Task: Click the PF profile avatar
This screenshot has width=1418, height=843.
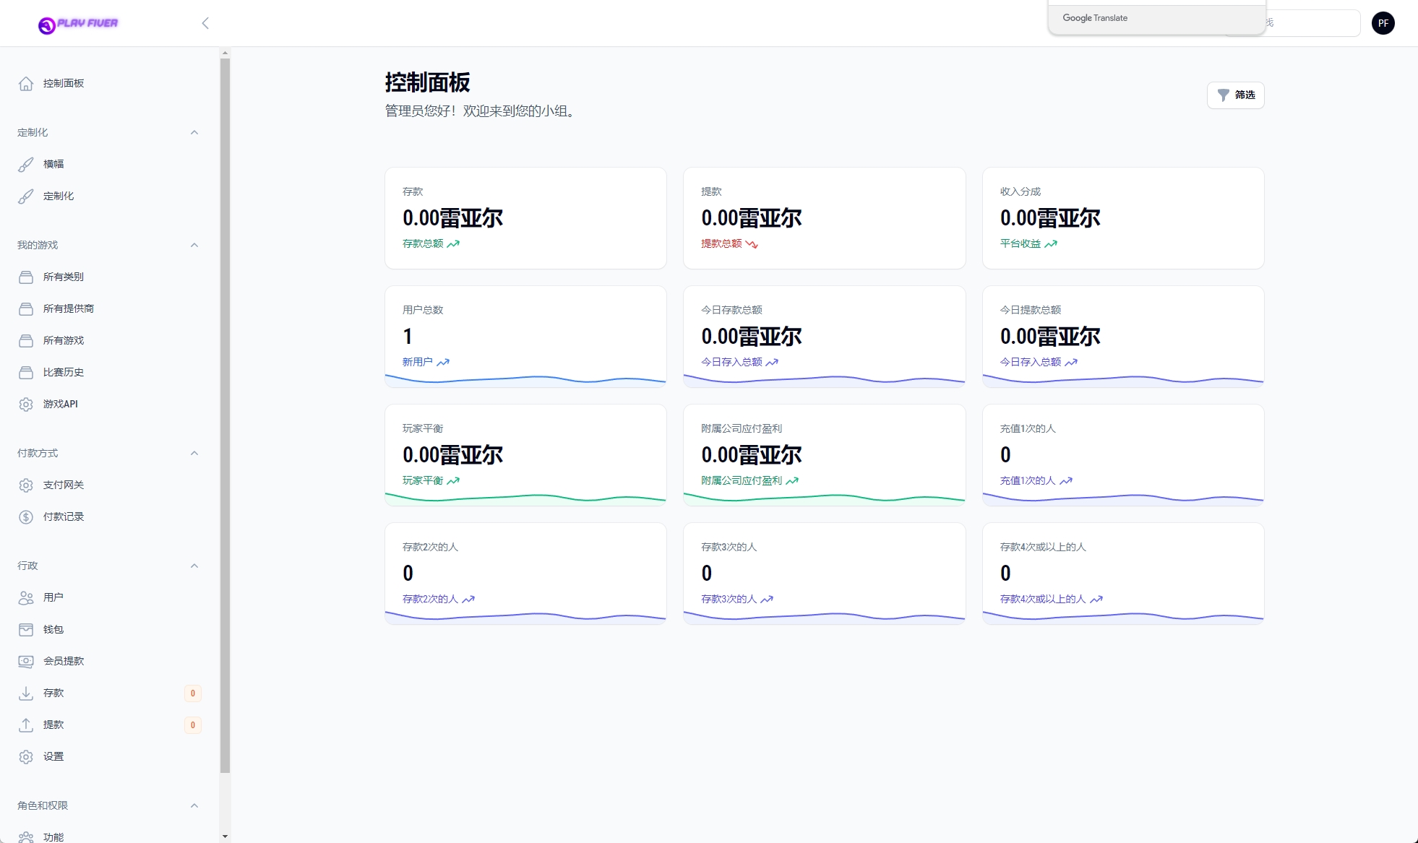Action: coord(1383,23)
